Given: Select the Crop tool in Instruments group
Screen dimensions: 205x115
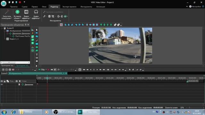Looking at the screenshot, I should (x=53, y=16).
